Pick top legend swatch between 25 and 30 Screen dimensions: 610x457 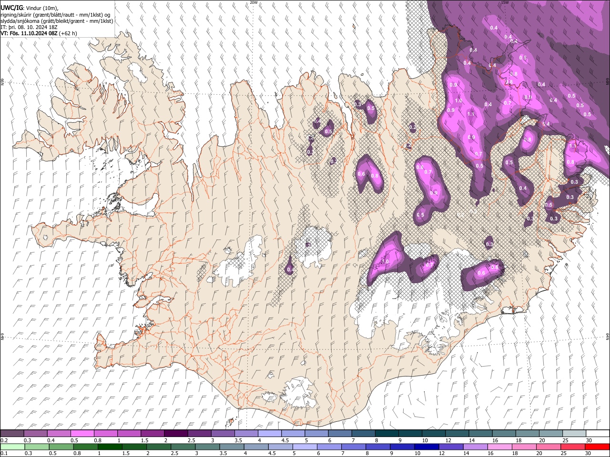(574, 433)
